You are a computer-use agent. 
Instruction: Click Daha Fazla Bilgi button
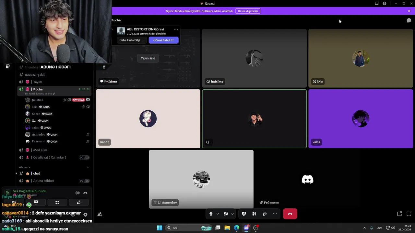[131, 40]
